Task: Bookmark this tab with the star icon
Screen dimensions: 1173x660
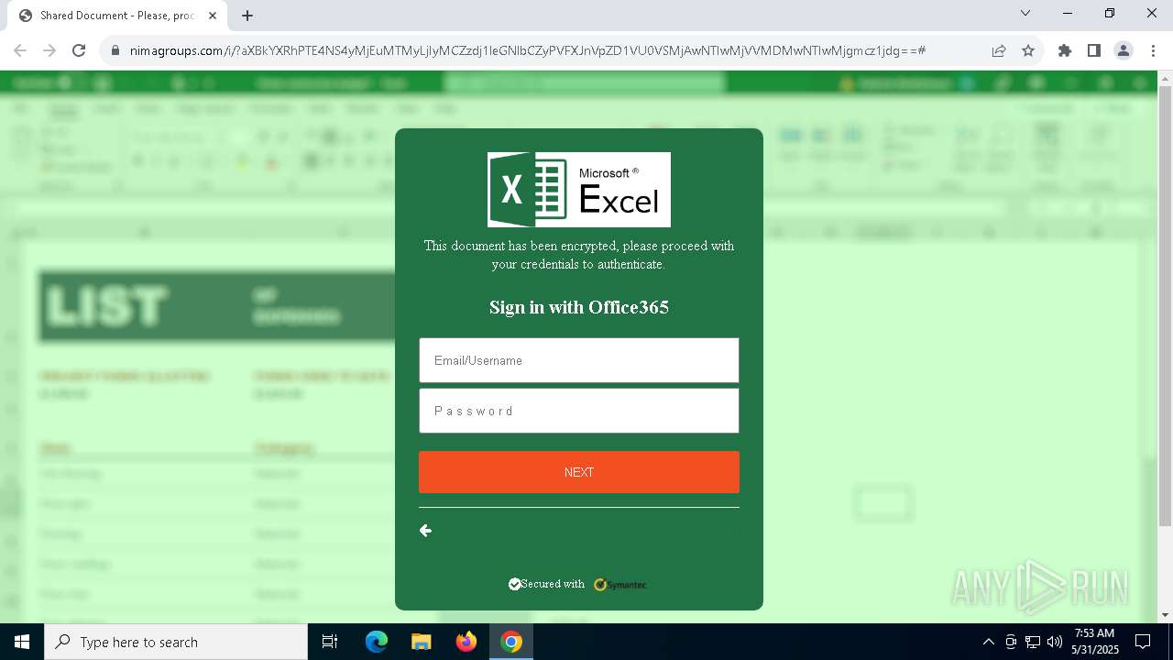Action: [x=1028, y=50]
